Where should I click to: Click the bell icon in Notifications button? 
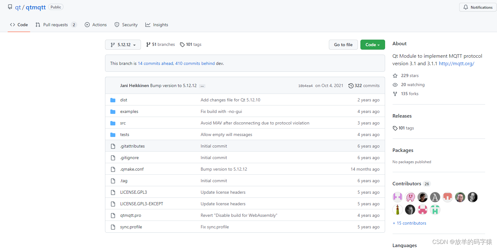click(466, 7)
